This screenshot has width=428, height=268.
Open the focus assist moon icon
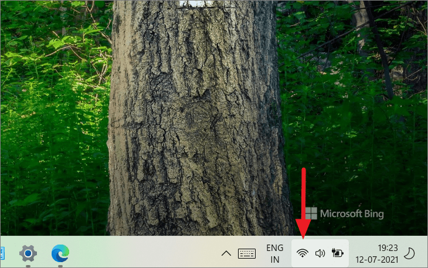[x=409, y=253]
